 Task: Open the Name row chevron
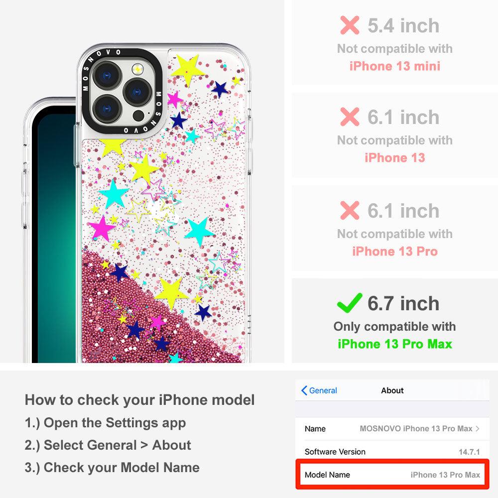pos(478,428)
